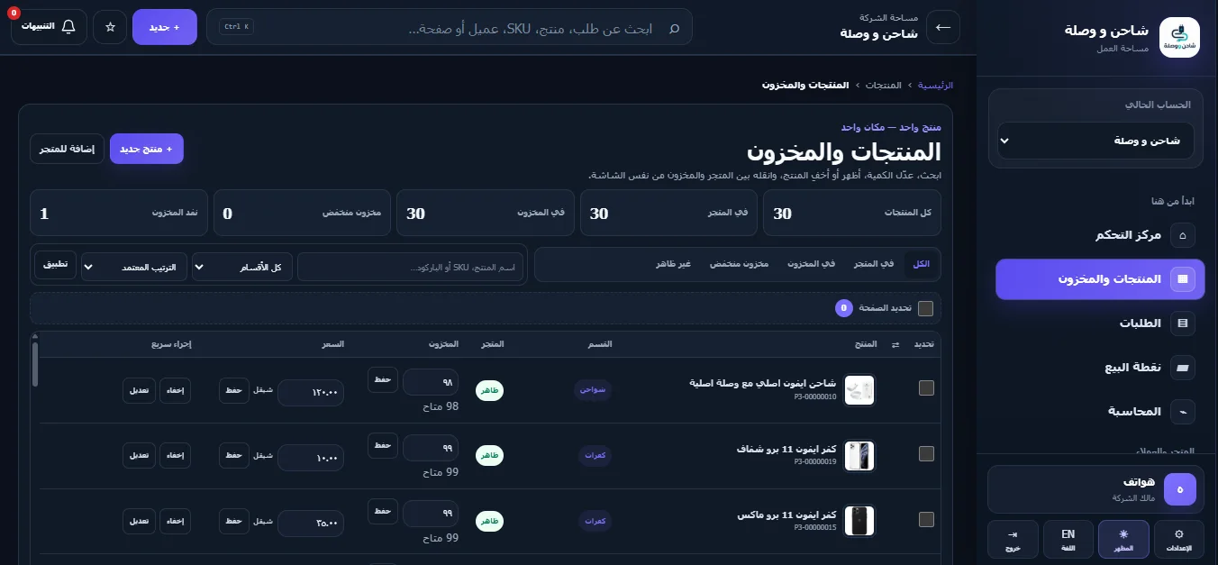Screen dimensions: 1218x565
Task: Save price (حفظ) for كفر ايفون 11 برو شفاف
Action: pos(234,455)
